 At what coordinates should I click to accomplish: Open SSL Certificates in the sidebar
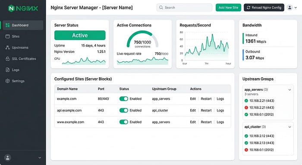pos(23,59)
